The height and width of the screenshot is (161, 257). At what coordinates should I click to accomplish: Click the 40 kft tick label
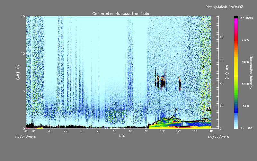pos(221,37)
